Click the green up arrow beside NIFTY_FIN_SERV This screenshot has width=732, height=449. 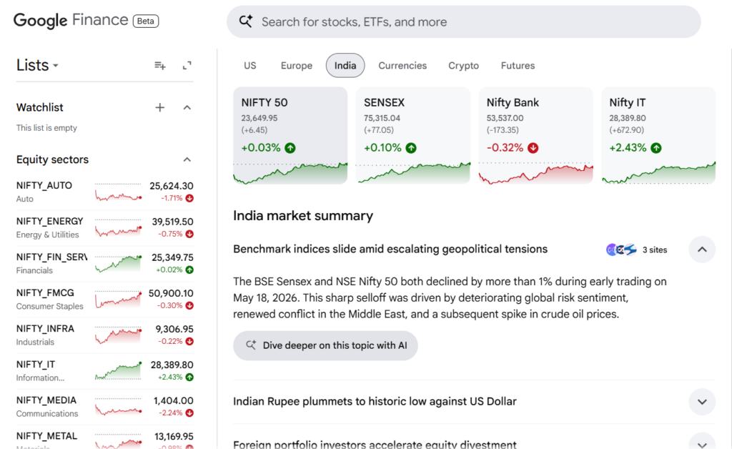189,270
